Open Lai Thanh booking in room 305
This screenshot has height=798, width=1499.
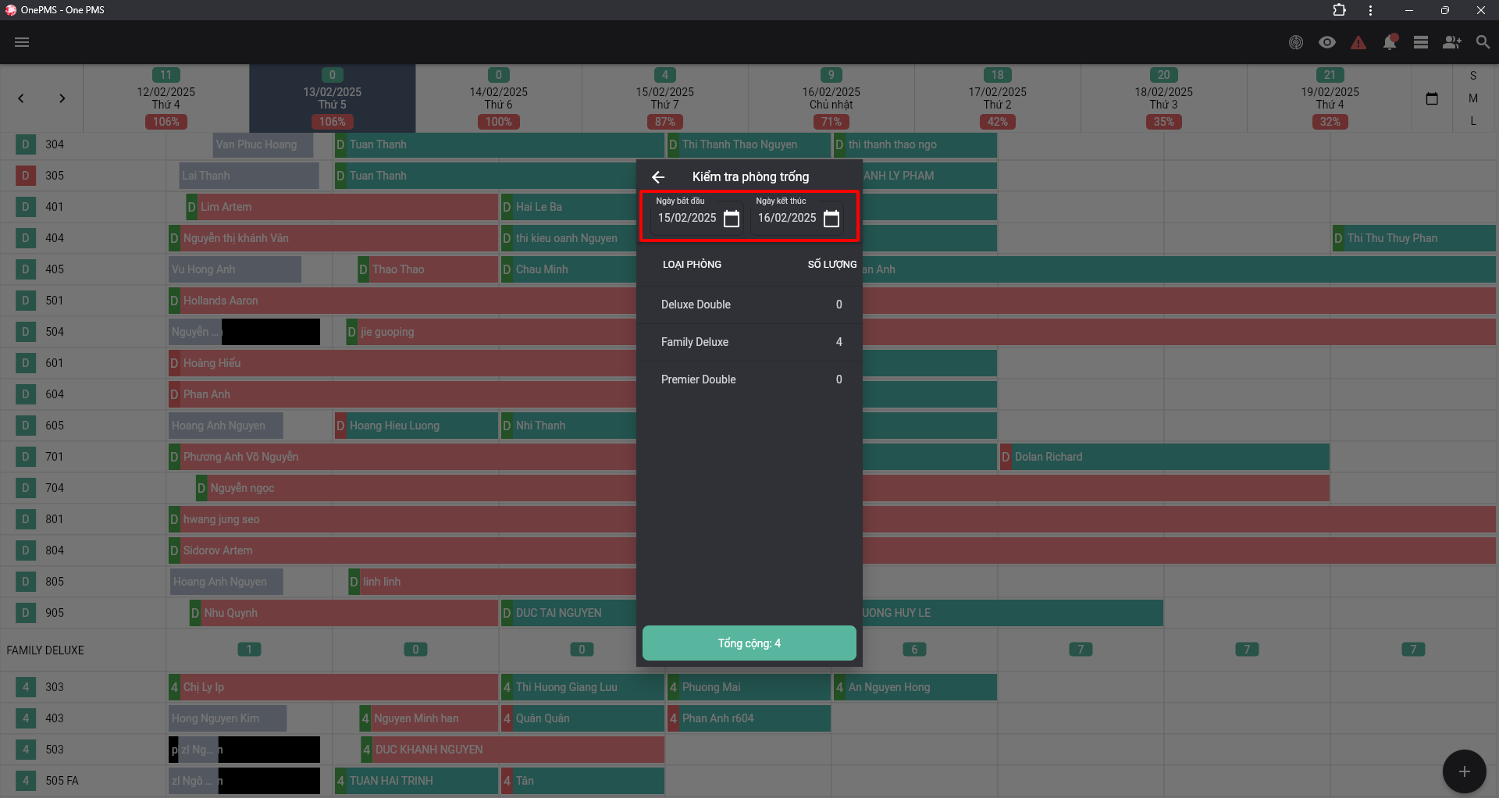coord(249,176)
